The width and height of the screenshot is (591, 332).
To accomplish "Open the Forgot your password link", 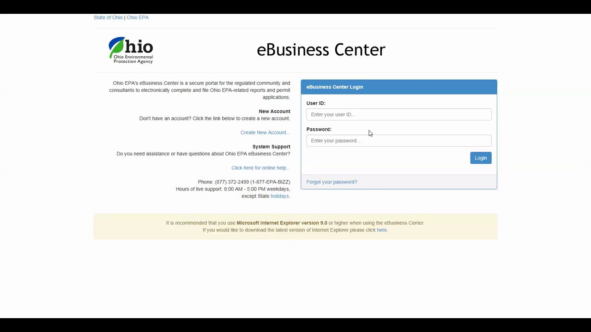I will pos(332,182).
